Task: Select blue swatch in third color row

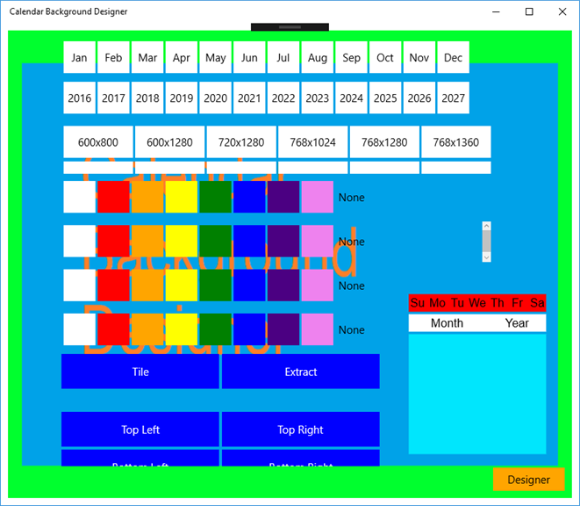Action: (249, 285)
